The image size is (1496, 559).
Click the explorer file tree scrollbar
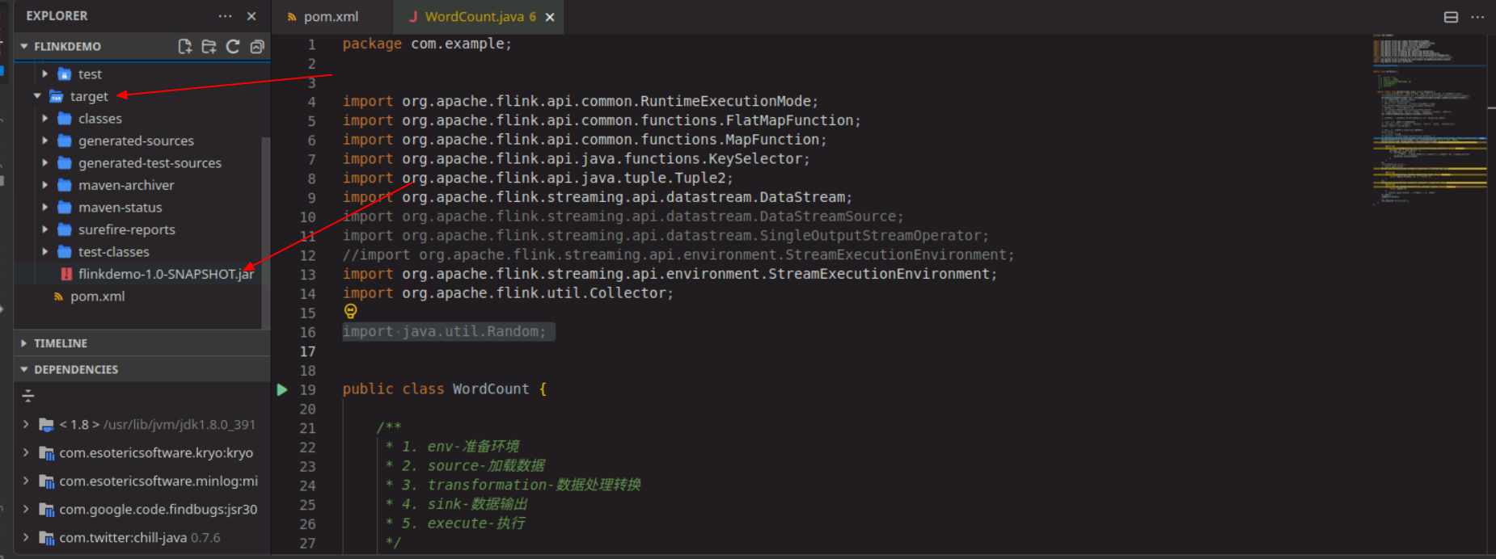(265, 233)
